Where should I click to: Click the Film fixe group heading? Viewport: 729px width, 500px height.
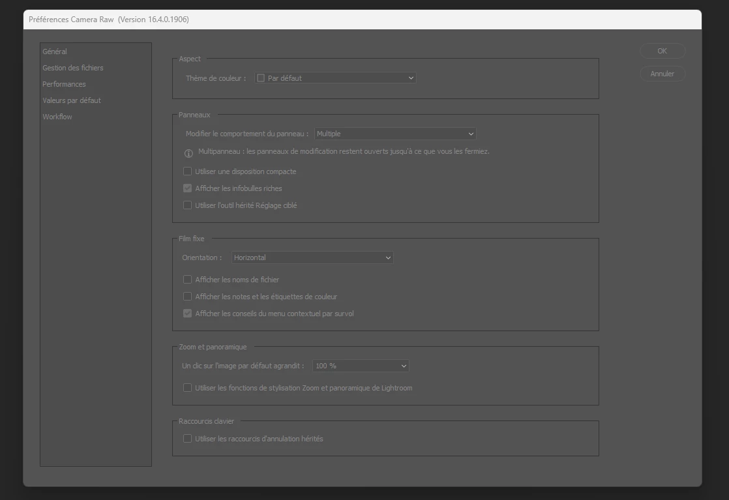[192, 239]
